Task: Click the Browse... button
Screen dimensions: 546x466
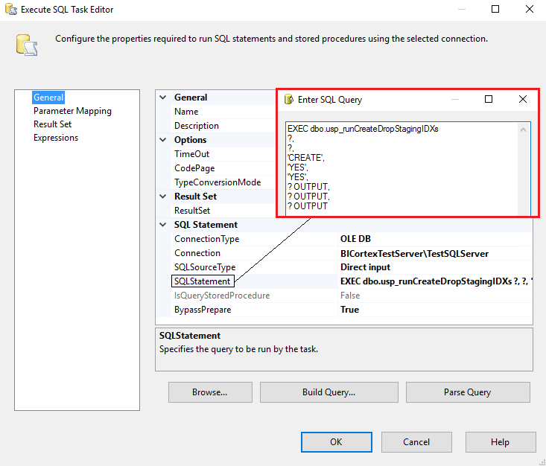Action: point(210,392)
